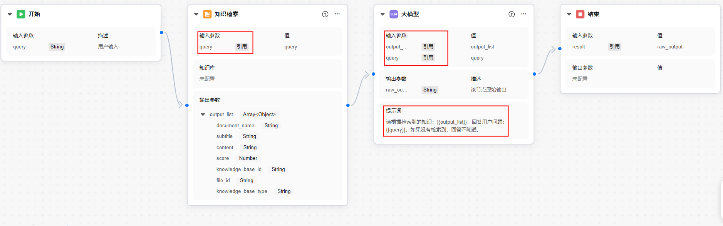Collapse the 知识检索 node
Viewport: 723px width, 226px height.
[x=196, y=14]
